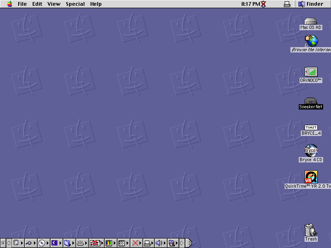The width and height of the screenshot is (331, 248).
Task: Open the SneakerNet desktop icon
Action: point(310,101)
